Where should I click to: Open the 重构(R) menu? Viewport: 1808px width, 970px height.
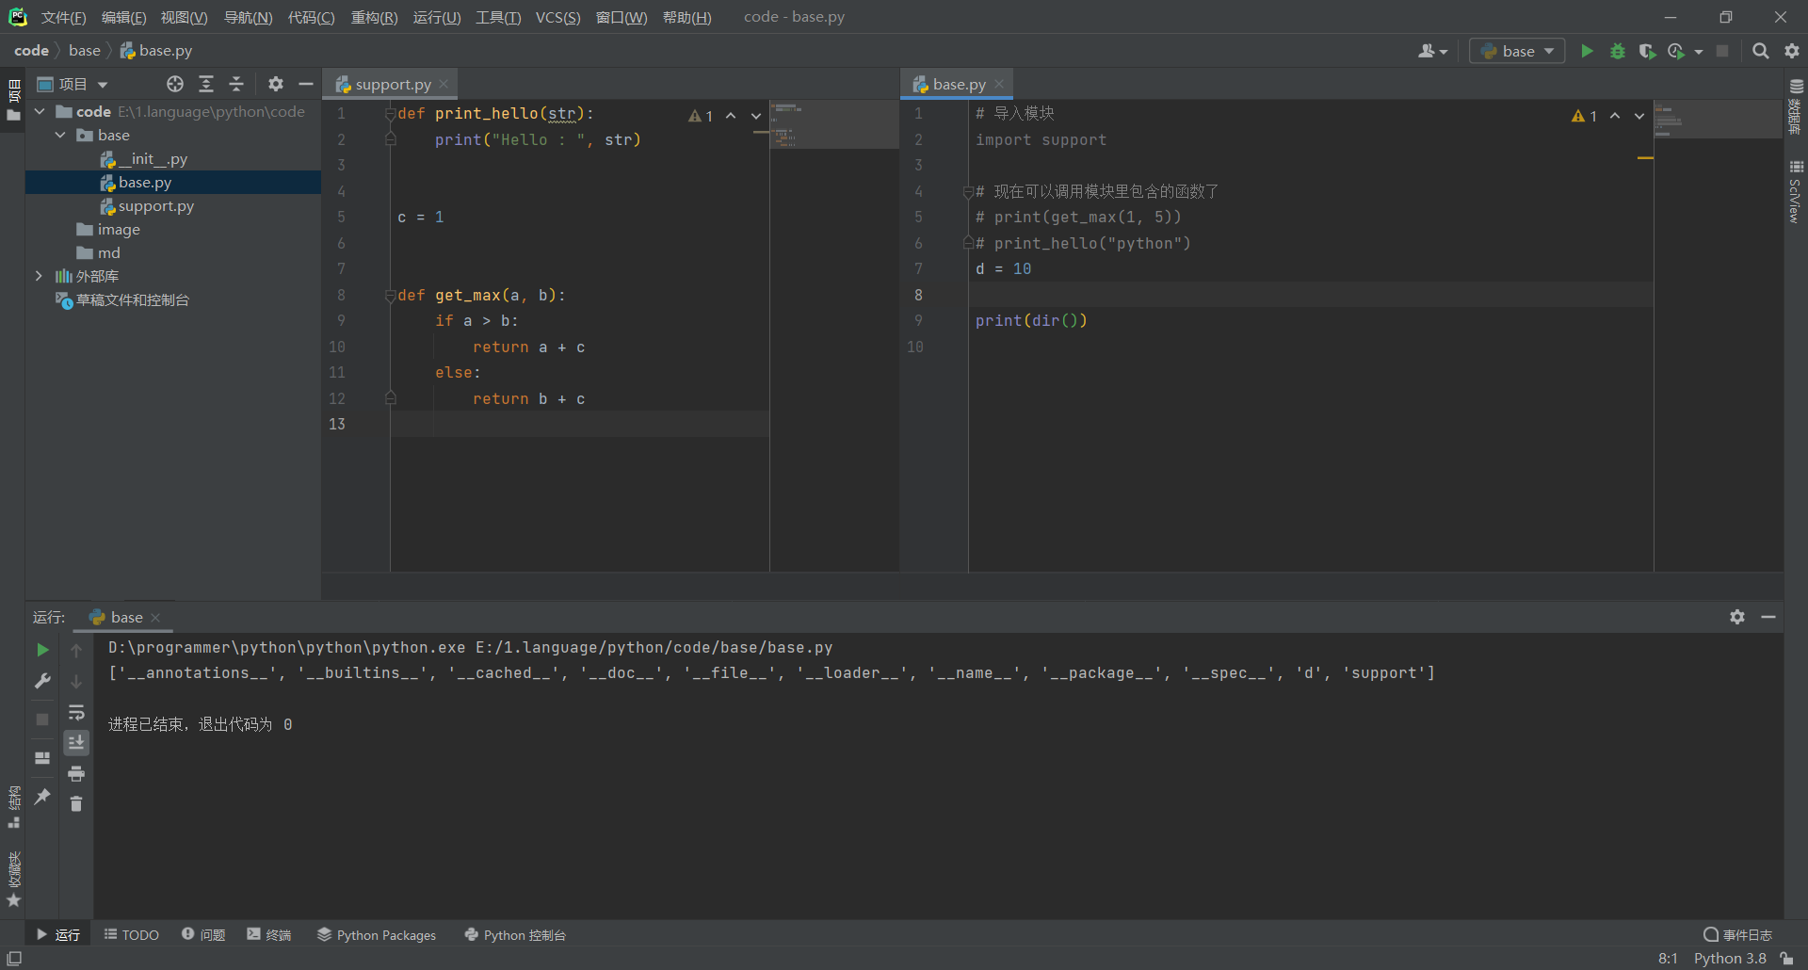tap(374, 17)
